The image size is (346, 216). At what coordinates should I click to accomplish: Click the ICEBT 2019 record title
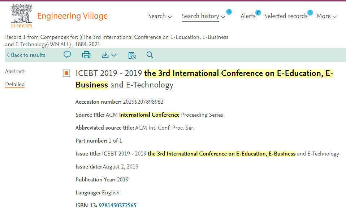tap(204, 79)
